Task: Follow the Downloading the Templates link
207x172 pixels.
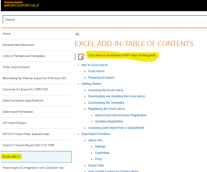Action: coord(106,103)
